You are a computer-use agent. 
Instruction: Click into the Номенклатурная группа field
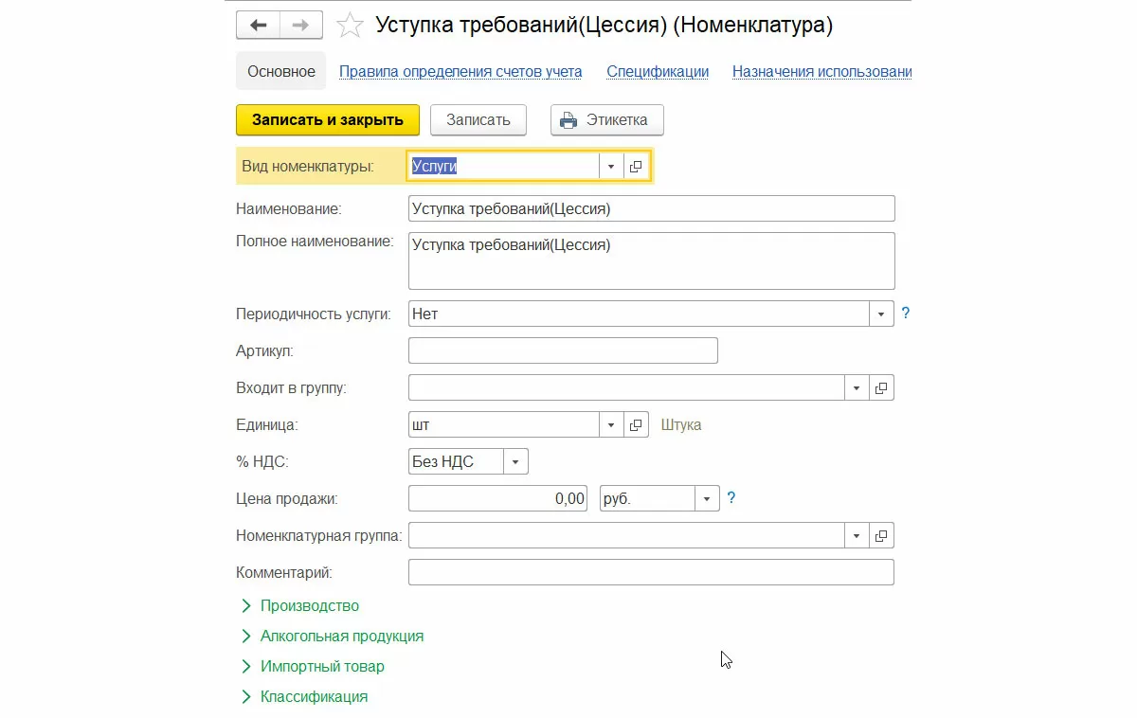coord(626,536)
